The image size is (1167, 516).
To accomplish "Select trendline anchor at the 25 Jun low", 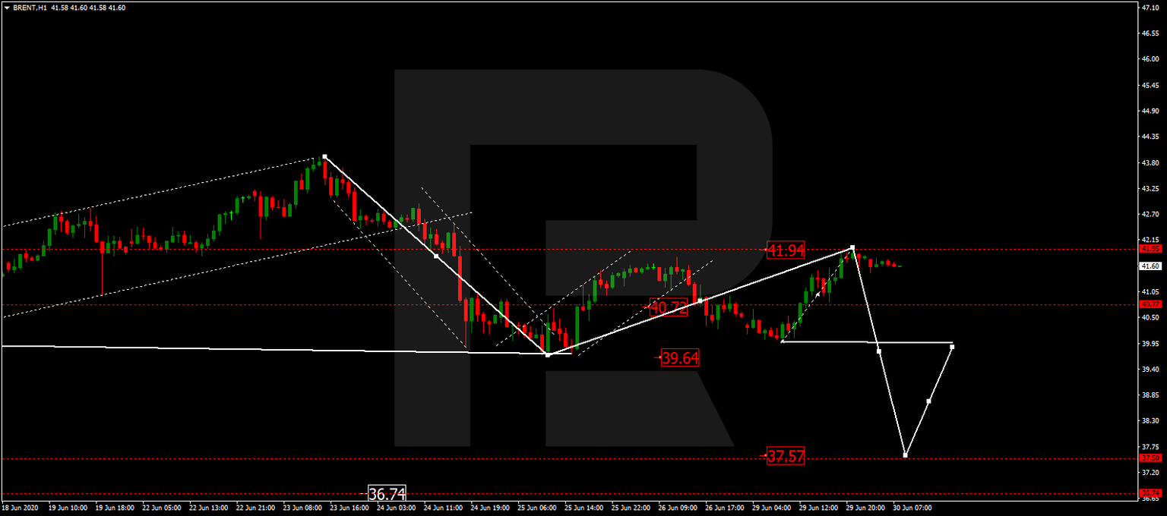I will point(548,354).
